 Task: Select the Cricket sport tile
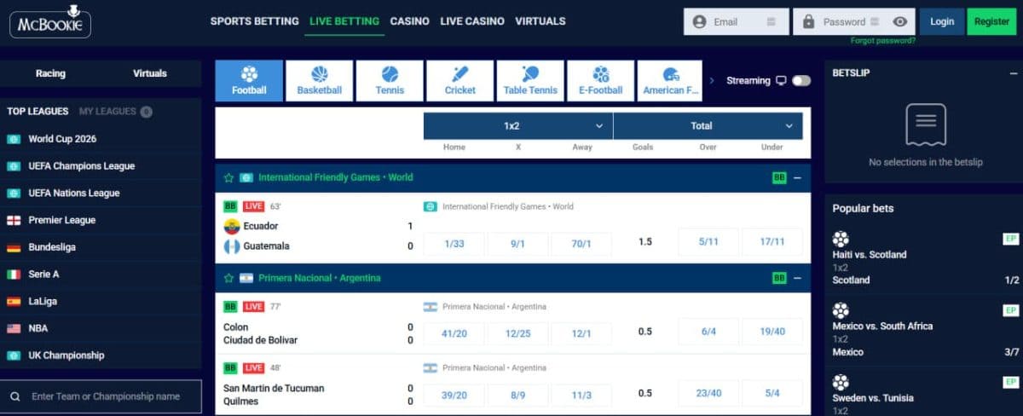460,81
